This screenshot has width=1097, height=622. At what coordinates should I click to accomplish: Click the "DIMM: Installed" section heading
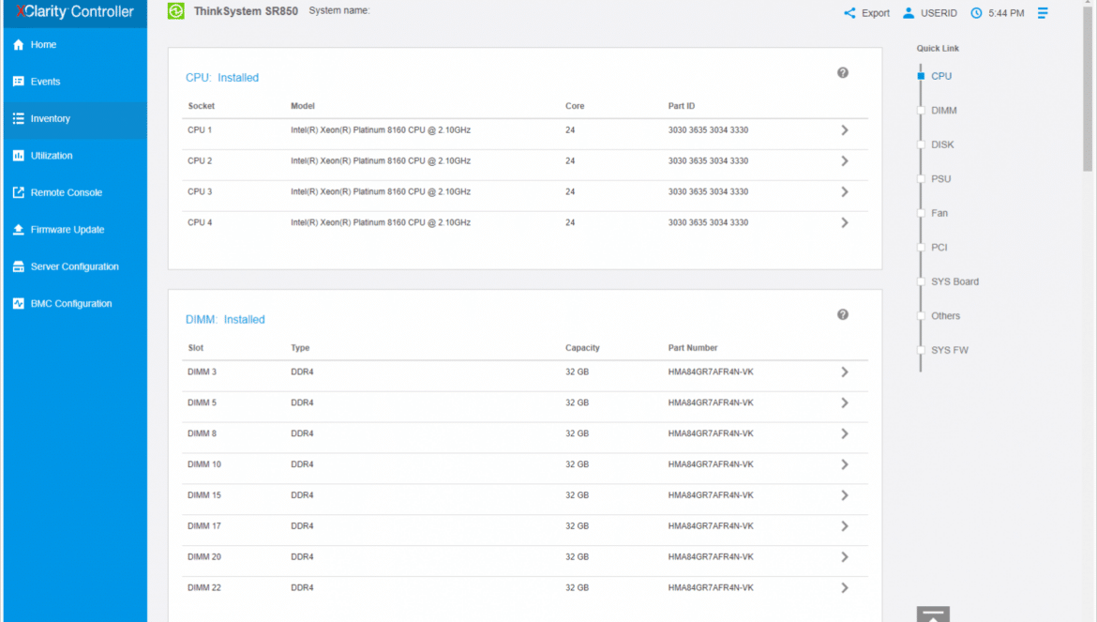tap(225, 320)
